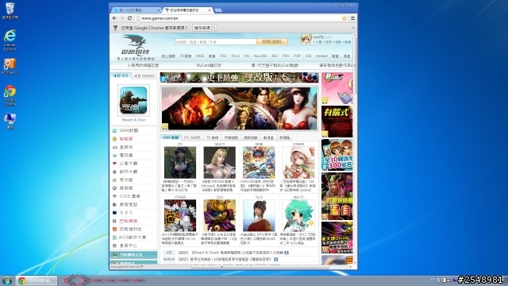Image resolution: width=508 pixels, height=286 pixels.
Task: Focus the site search box
Action: pyautogui.click(x=215, y=42)
